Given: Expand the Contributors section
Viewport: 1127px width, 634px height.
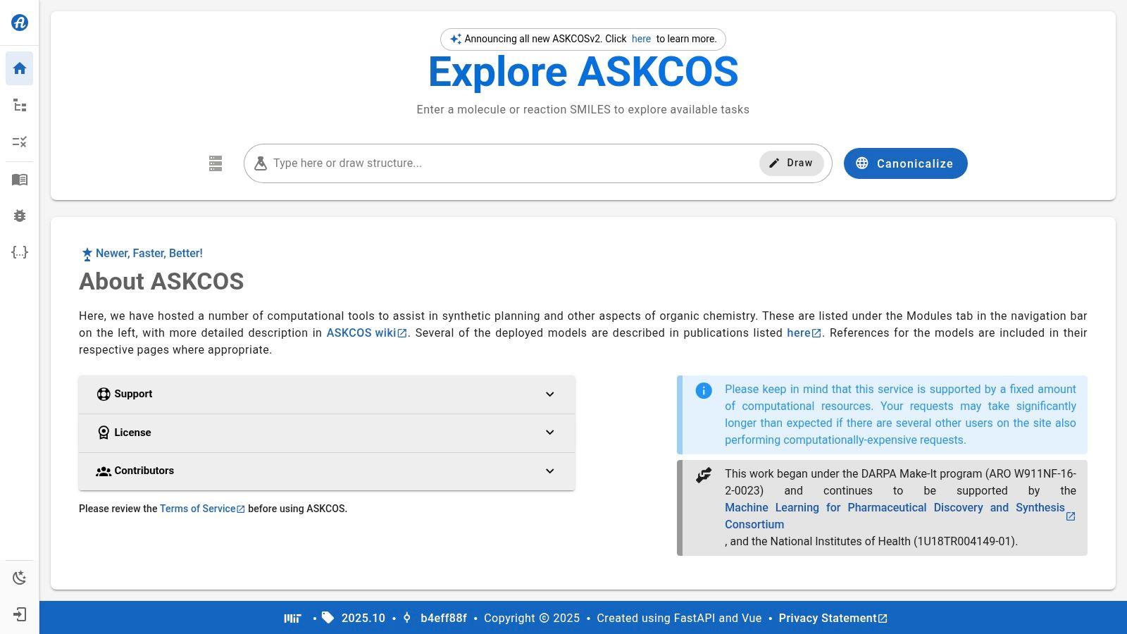Looking at the screenshot, I should 327,471.
